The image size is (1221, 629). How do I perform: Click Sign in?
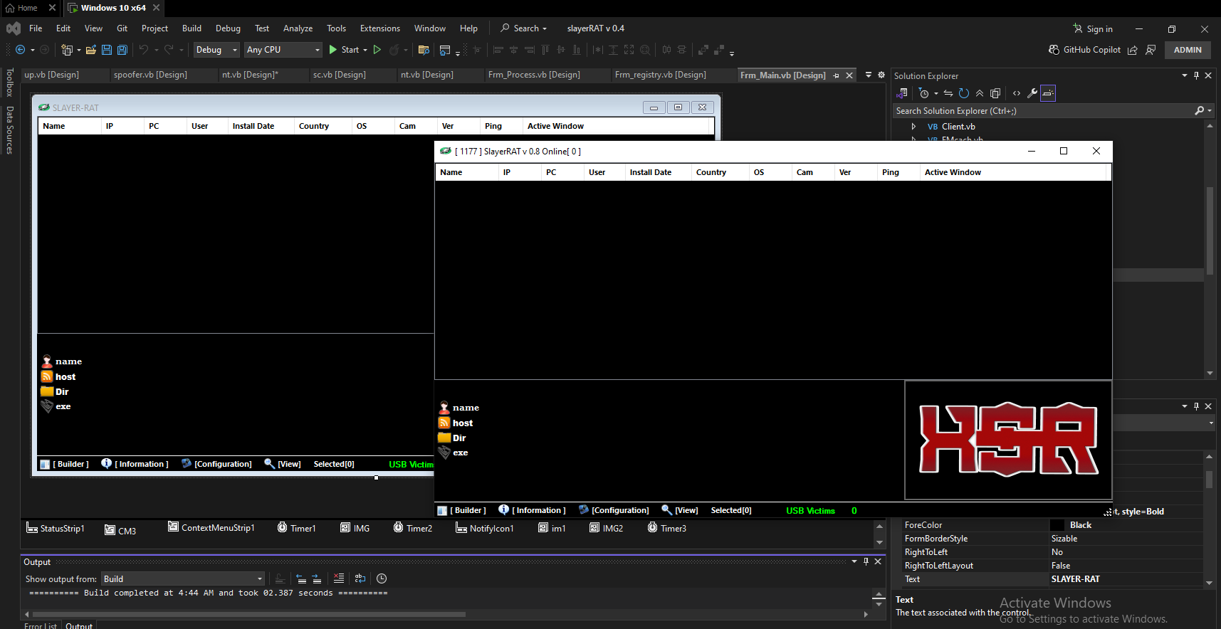(1093, 28)
